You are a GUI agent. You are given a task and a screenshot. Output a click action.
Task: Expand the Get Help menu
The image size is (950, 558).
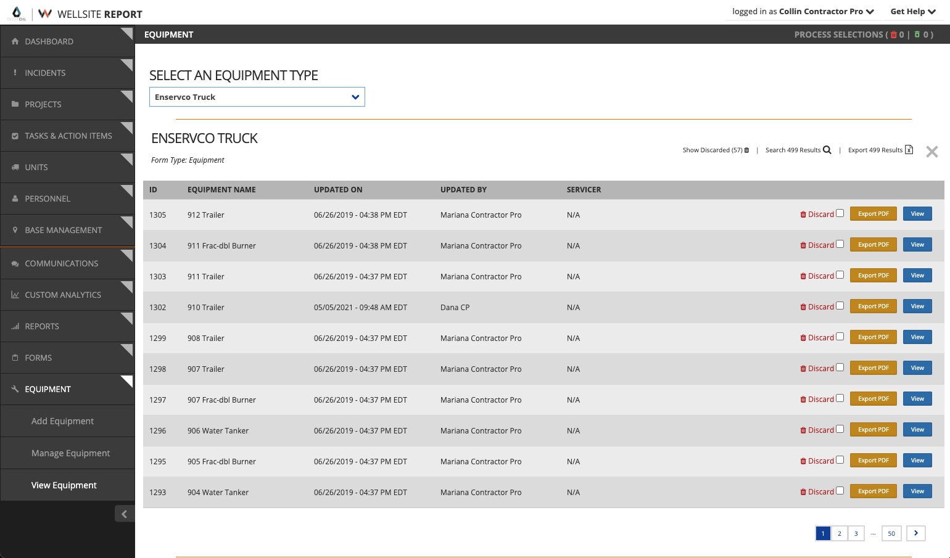click(913, 11)
